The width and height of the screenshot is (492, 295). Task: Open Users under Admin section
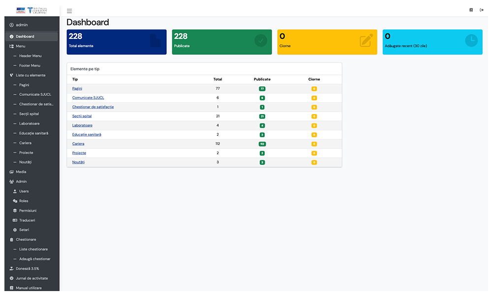(x=31, y=191)
